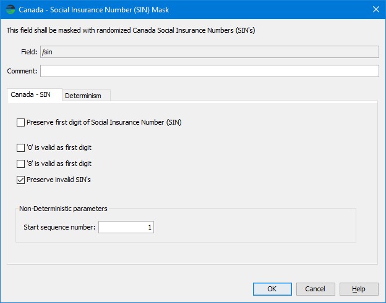This screenshot has height=303, width=386.
Task: Uncheck Preserve invalid SIN's option
Action: (x=20, y=180)
